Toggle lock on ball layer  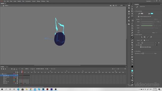click(x=17, y=79)
